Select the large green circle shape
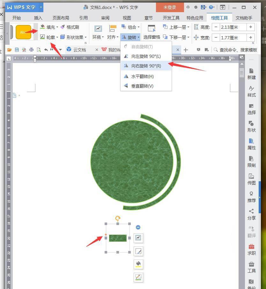The image size is (266, 289). (x=132, y=161)
